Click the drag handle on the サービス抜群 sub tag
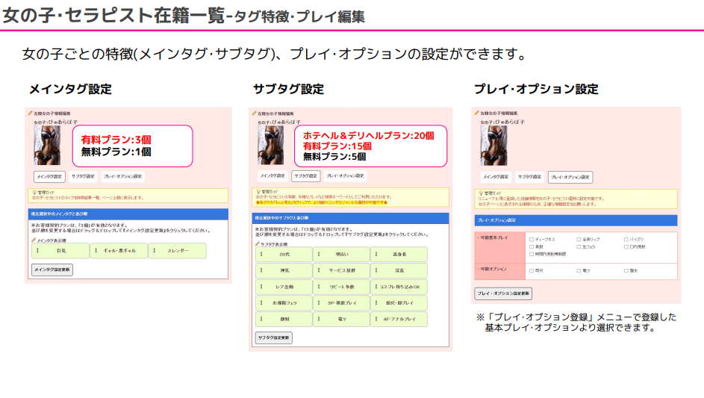This screenshot has height=398, width=704. coord(319,270)
